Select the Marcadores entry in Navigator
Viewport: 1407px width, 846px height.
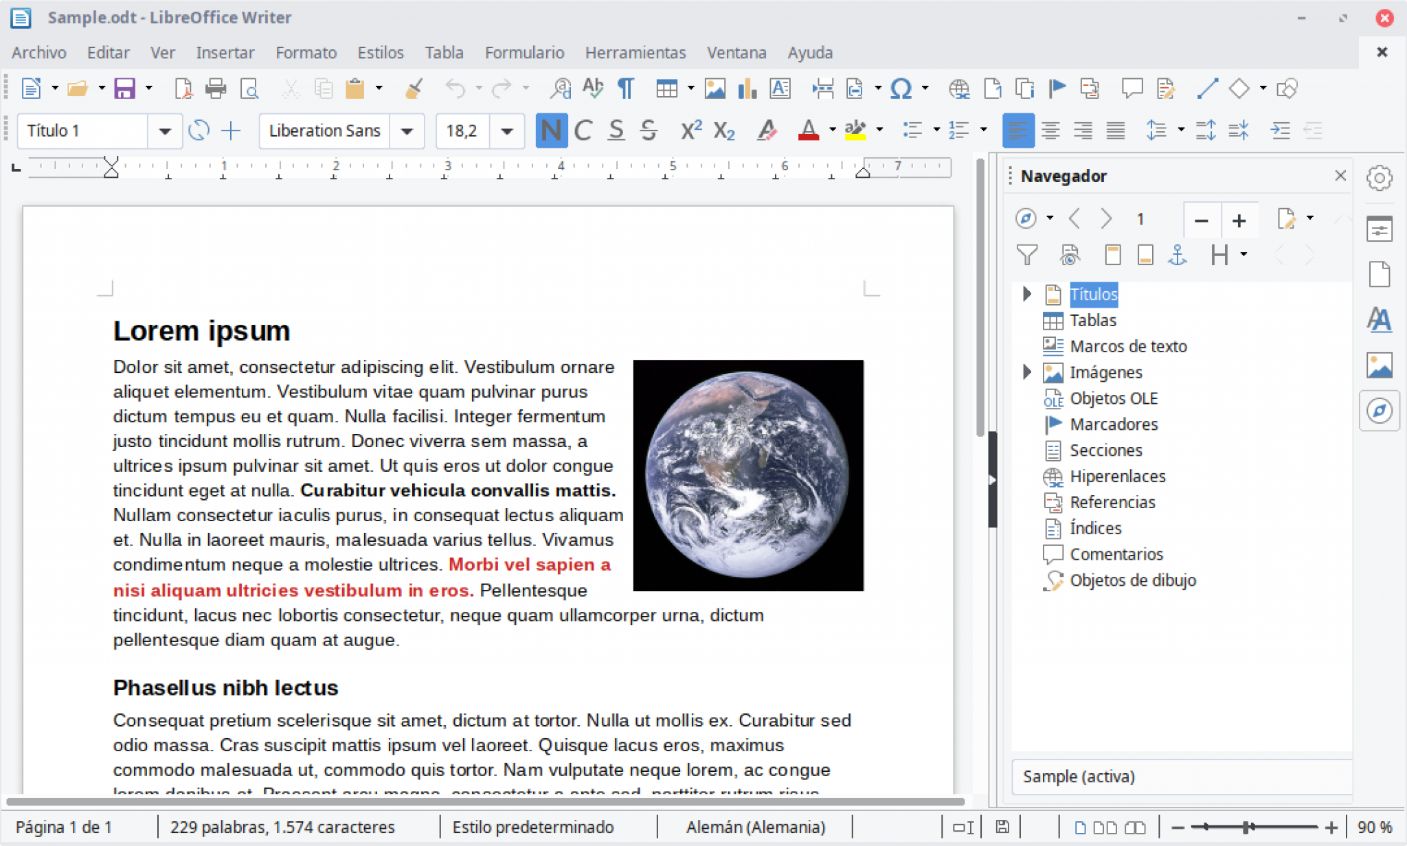pyautogui.click(x=1113, y=424)
